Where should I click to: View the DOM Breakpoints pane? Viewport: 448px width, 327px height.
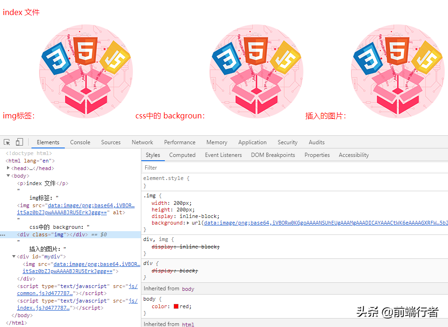(x=273, y=155)
